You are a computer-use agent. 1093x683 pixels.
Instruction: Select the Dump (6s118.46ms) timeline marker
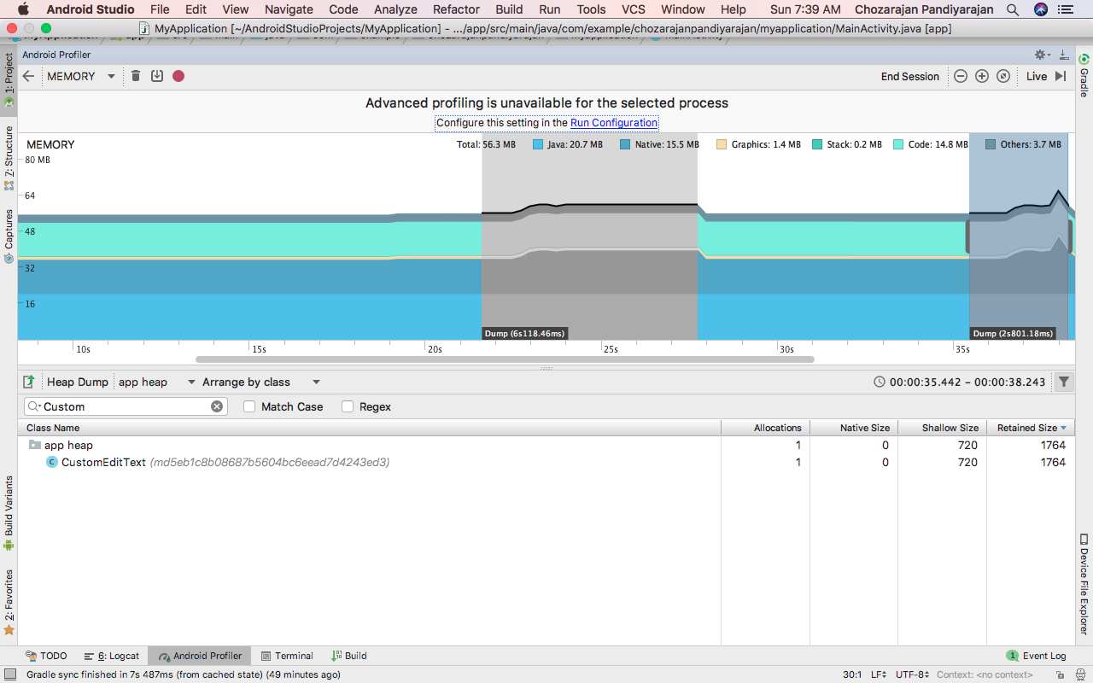(525, 333)
